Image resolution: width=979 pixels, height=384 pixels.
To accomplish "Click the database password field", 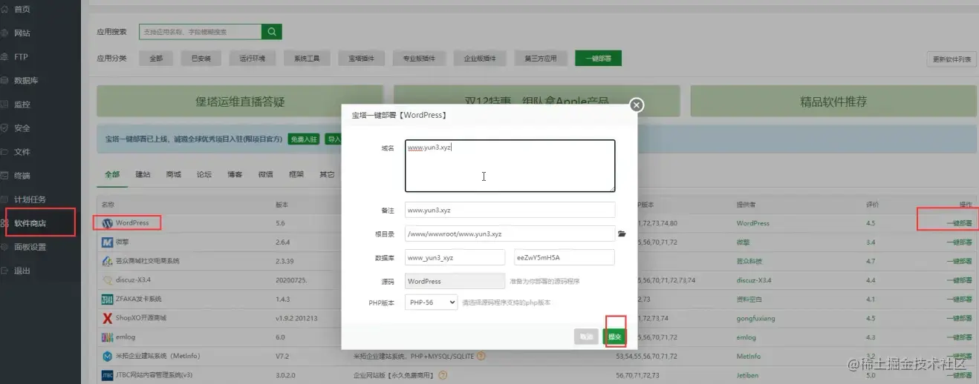I will coord(565,257).
